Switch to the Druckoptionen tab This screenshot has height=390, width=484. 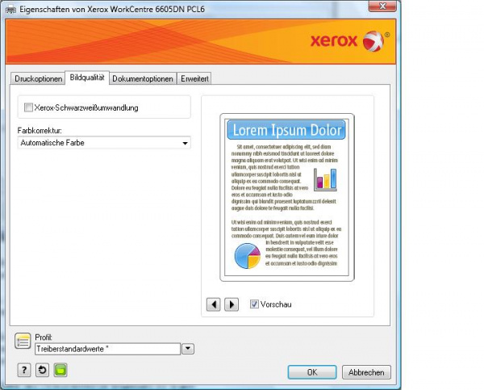tap(37, 78)
